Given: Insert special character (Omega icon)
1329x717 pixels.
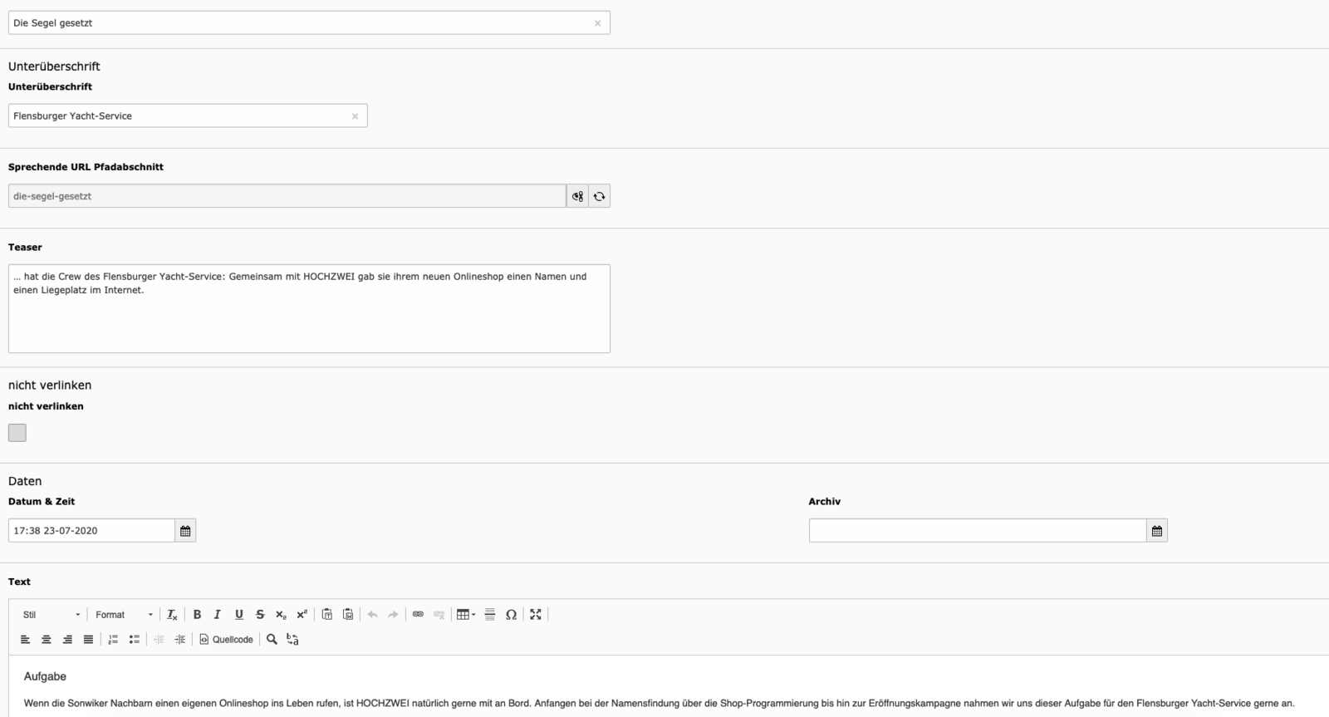Looking at the screenshot, I should [x=511, y=615].
